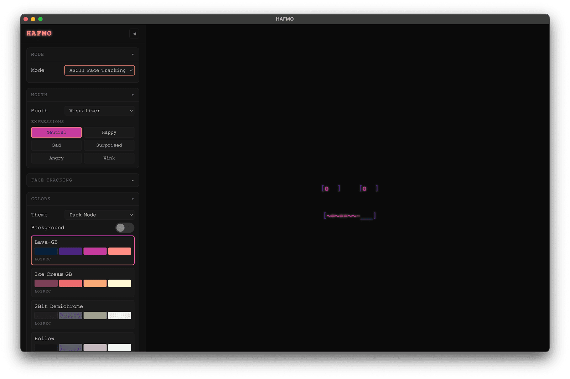Choose the 2Bit Demichrome palette name
The width and height of the screenshot is (570, 379).
pos(58,306)
